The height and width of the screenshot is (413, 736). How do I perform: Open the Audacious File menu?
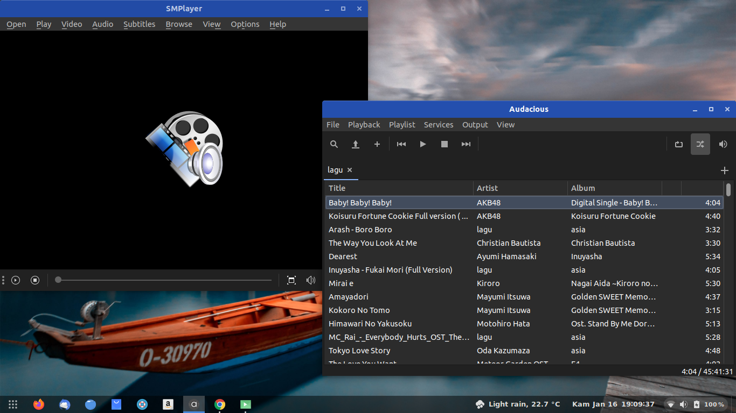[333, 125]
